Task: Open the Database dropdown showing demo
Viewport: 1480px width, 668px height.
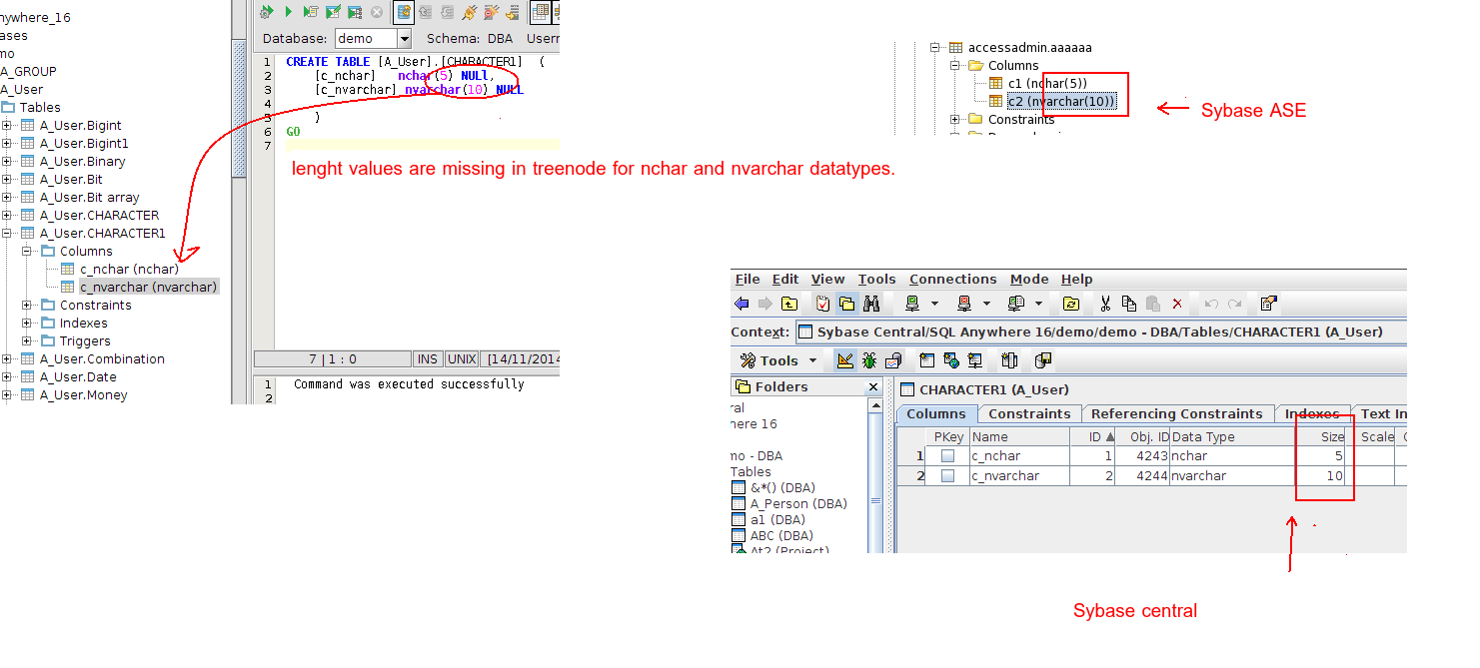Action: [x=373, y=39]
